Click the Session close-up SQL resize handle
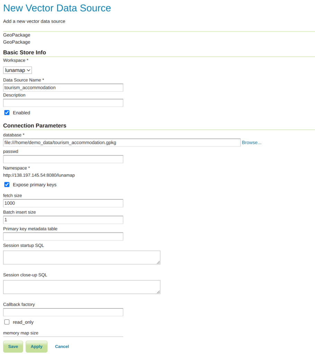Screen dimensions: 315x354 (x=158, y=292)
